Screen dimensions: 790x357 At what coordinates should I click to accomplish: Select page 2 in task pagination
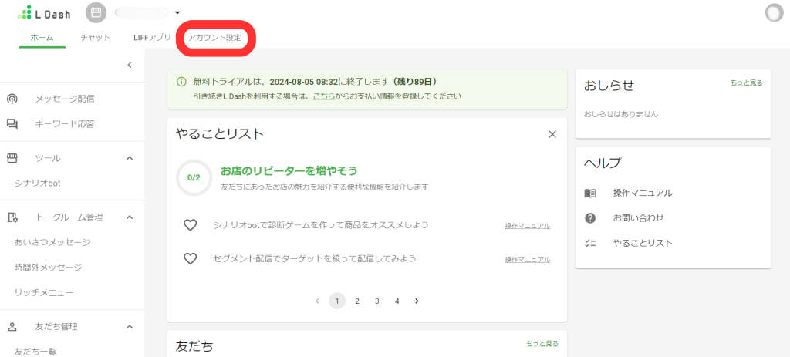(356, 301)
